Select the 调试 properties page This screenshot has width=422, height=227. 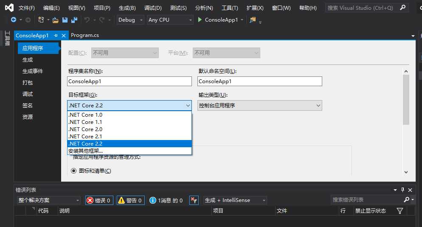coord(28,94)
